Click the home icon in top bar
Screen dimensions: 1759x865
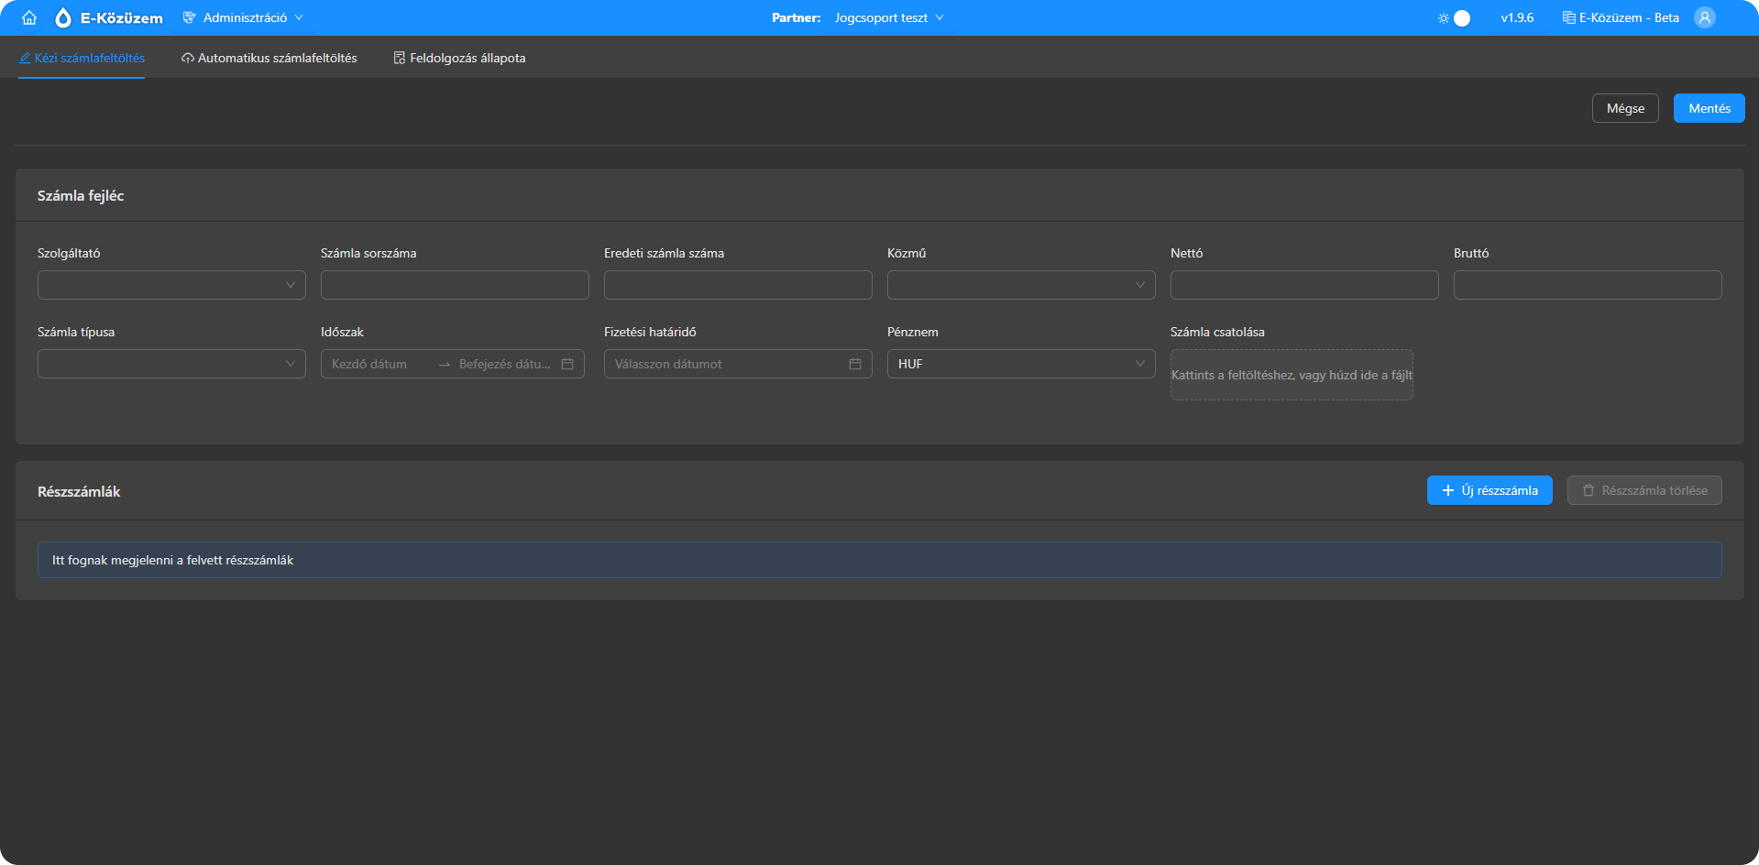pyautogui.click(x=29, y=17)
